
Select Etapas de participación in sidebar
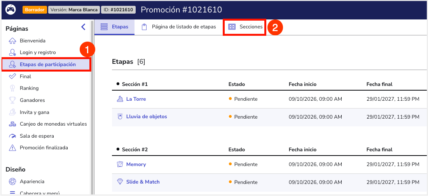pos(46,65)
